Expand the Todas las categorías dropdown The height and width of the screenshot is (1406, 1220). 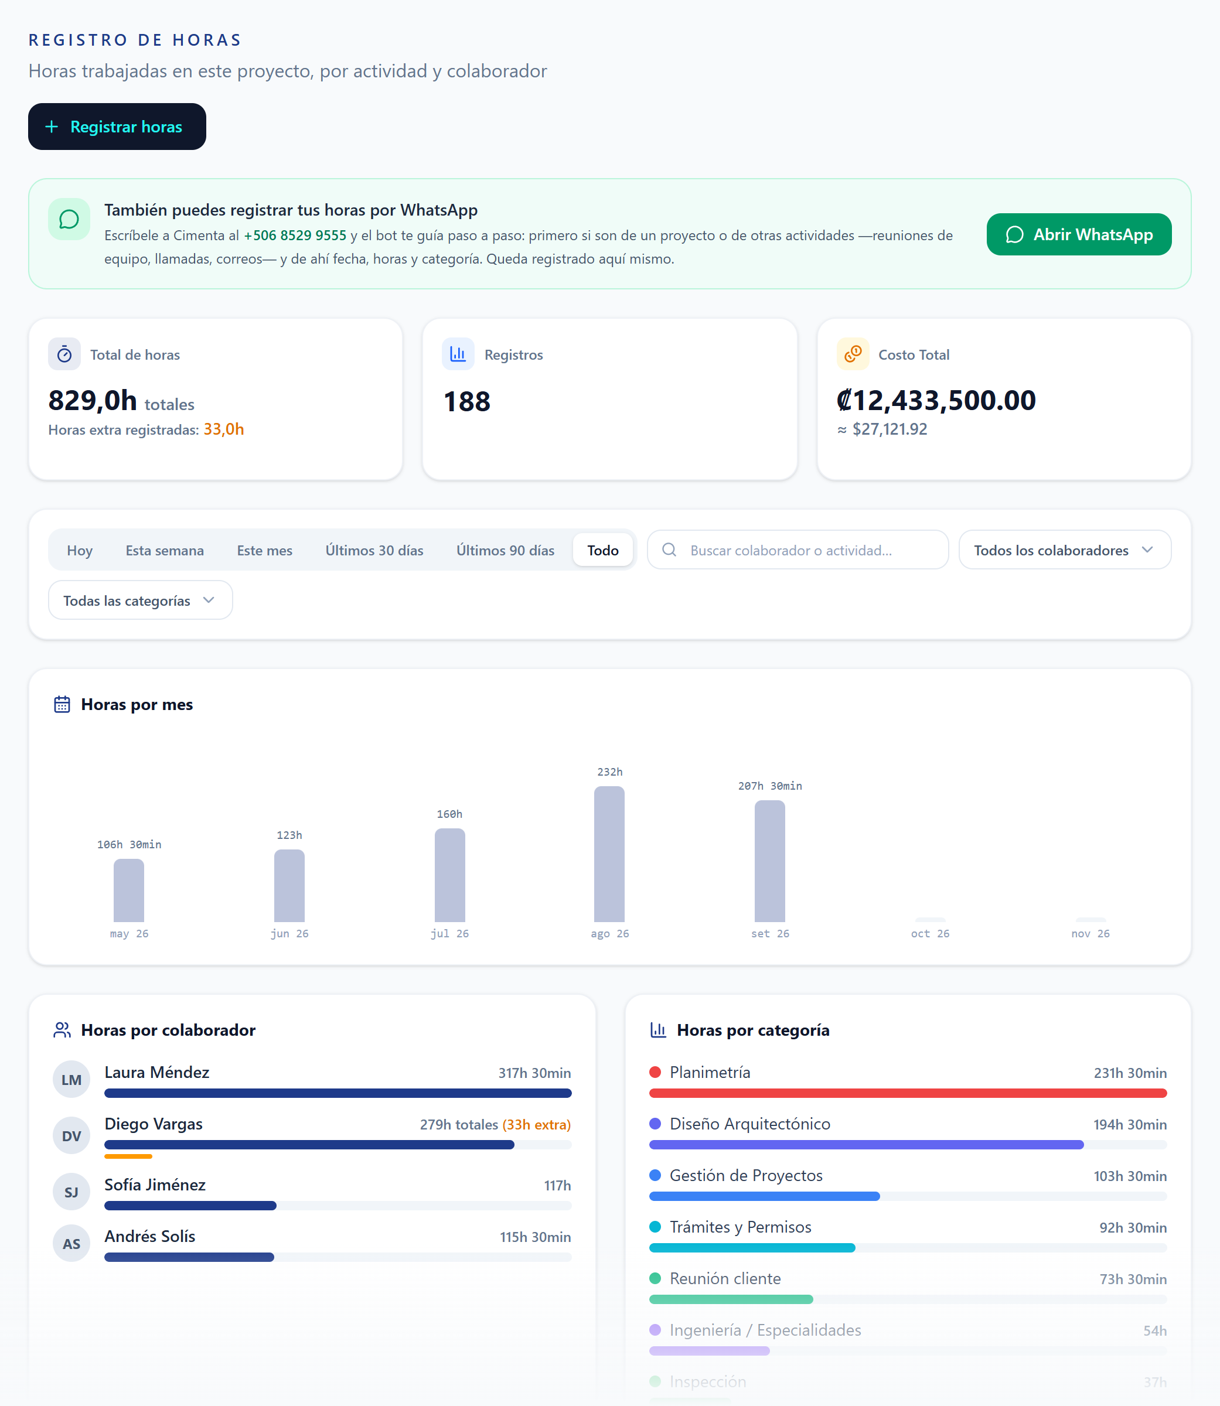pyautogui.click(x=140, y=600)
